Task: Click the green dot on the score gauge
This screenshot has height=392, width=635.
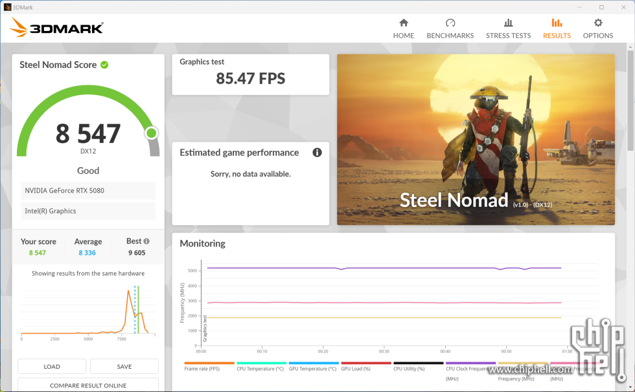Action: (x=152, y=133)
